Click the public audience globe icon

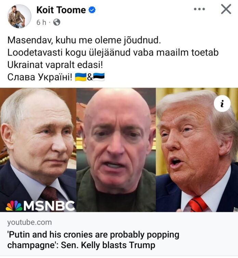point(57,22)
